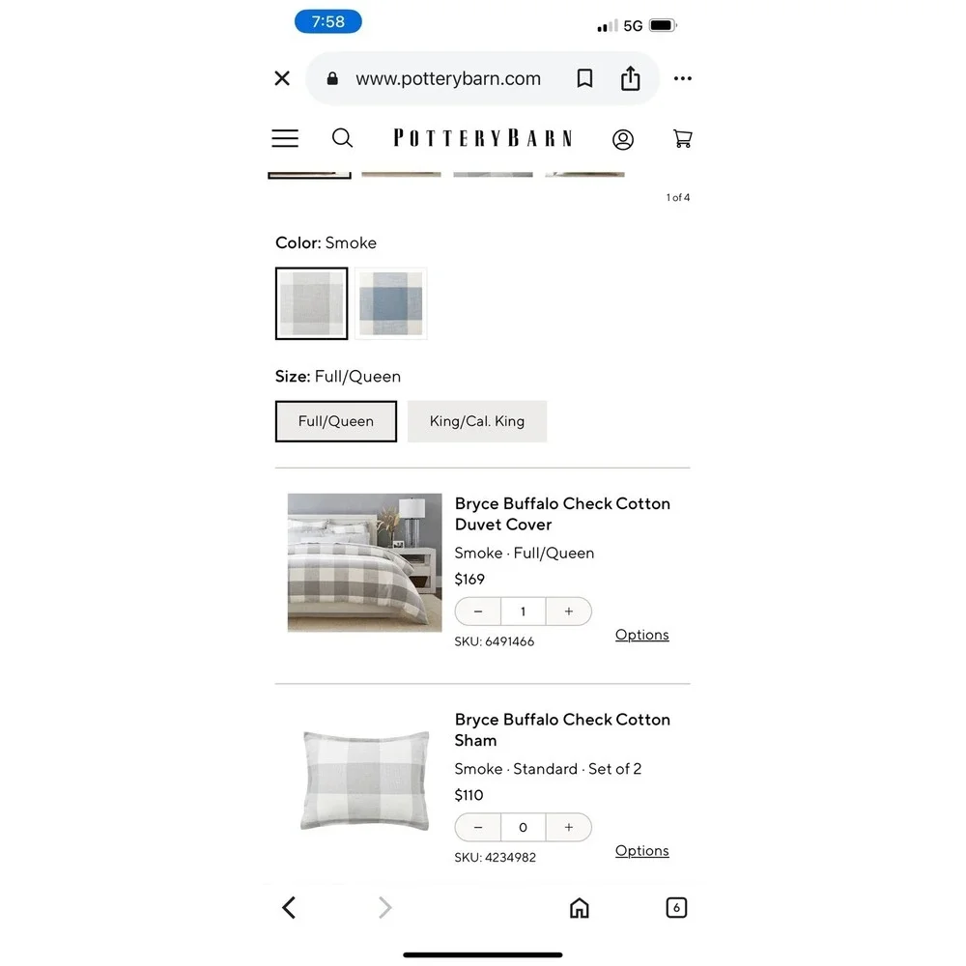Open the shopping cart

click(683, 138)
